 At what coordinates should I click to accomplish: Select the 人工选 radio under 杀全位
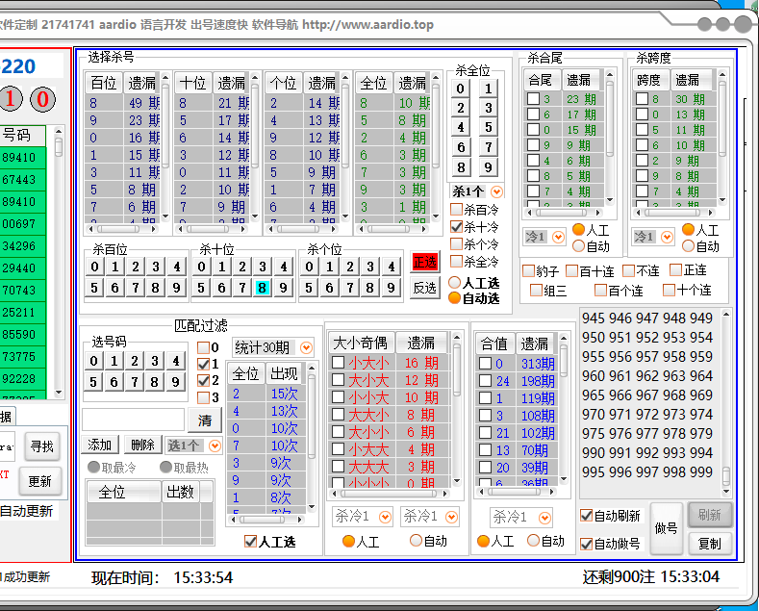pyautogui.click(x=454, y=282)
